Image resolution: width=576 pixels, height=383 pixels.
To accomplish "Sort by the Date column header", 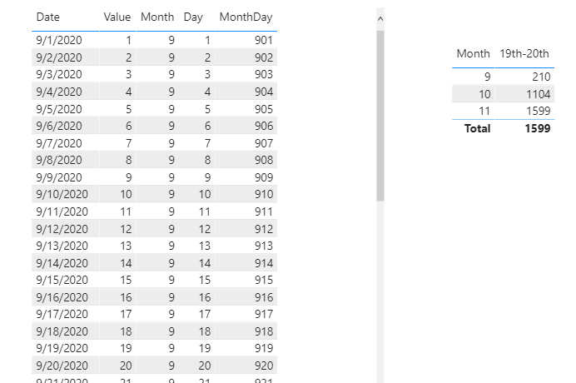I will tap(48, 17).
